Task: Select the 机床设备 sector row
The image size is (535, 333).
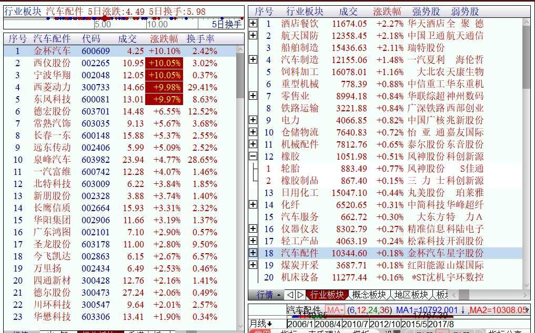Action: tap(390, 277)
